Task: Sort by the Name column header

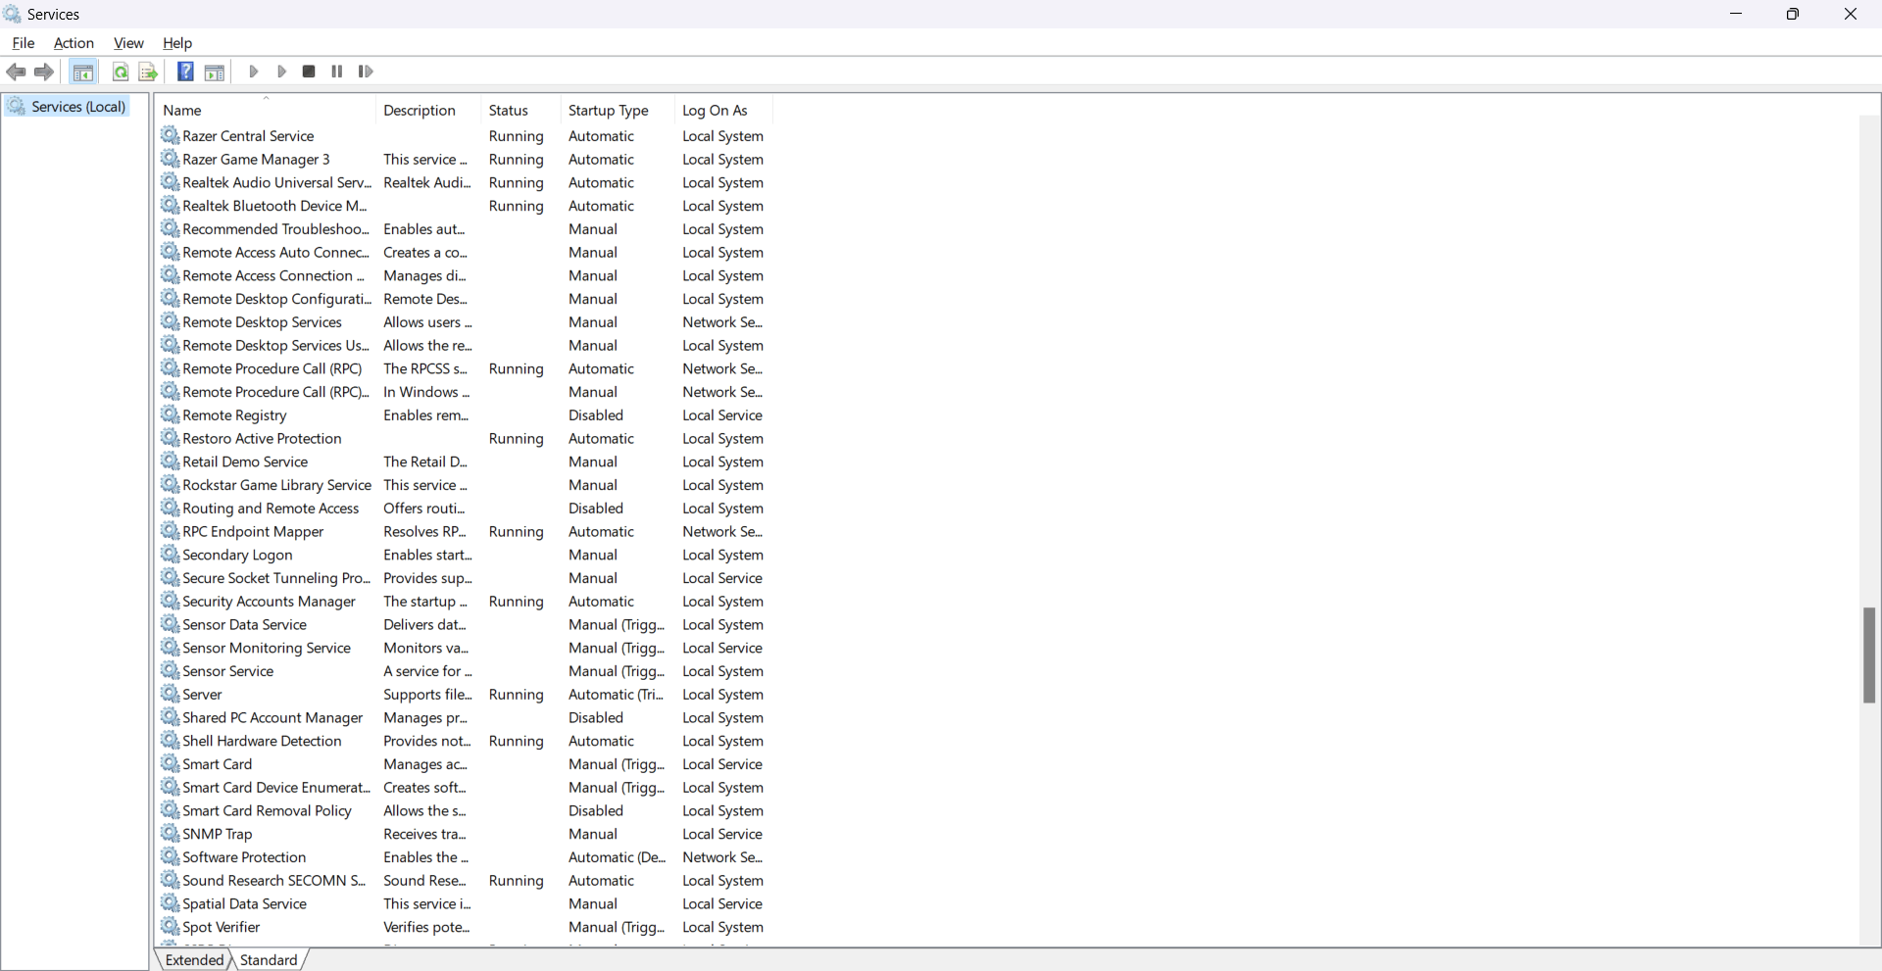Action: pos(267,111)
